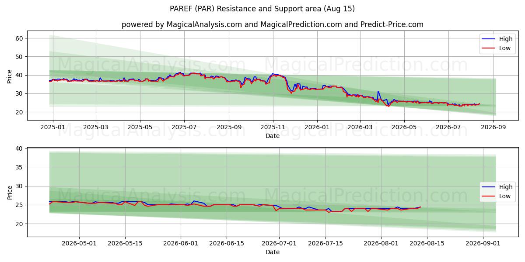The image size is (525, 262).
Task: Click the '2026-07-01' date tick
Action: [279, 244]
